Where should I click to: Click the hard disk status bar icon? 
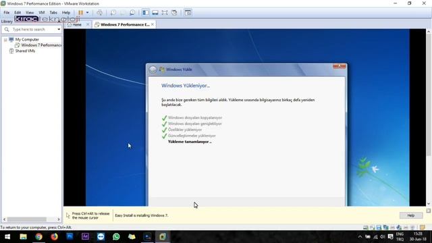point(365,227)
